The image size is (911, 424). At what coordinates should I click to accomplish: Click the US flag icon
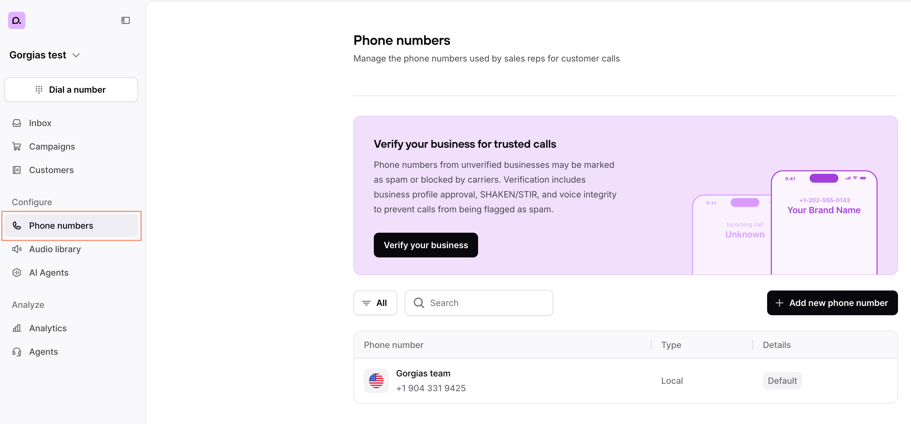tap(376, 380)
